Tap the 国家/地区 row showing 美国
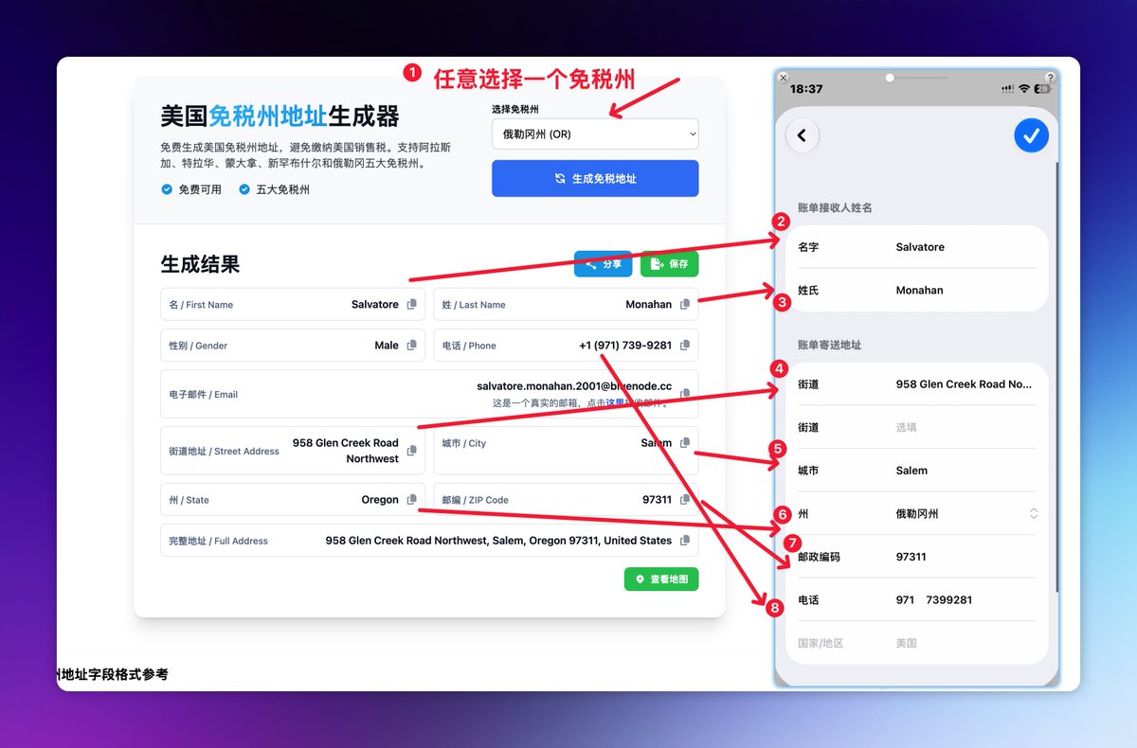This screenshot has height=748, width=1137. [x=917, y=643]
